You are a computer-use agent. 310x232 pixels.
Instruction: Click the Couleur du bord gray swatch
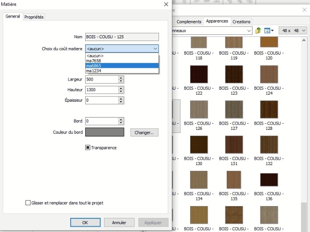[105, 132]
